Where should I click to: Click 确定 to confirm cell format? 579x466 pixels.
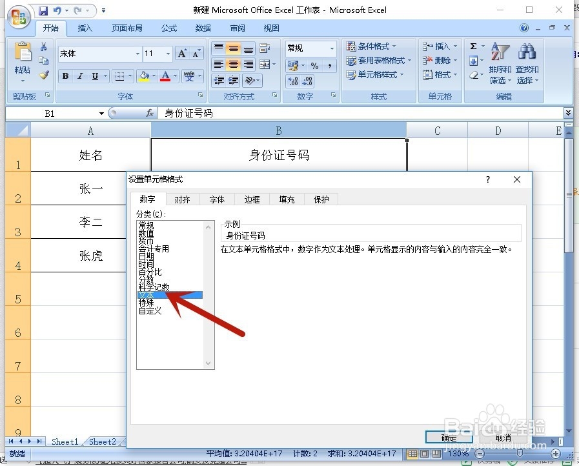[450, 437]
